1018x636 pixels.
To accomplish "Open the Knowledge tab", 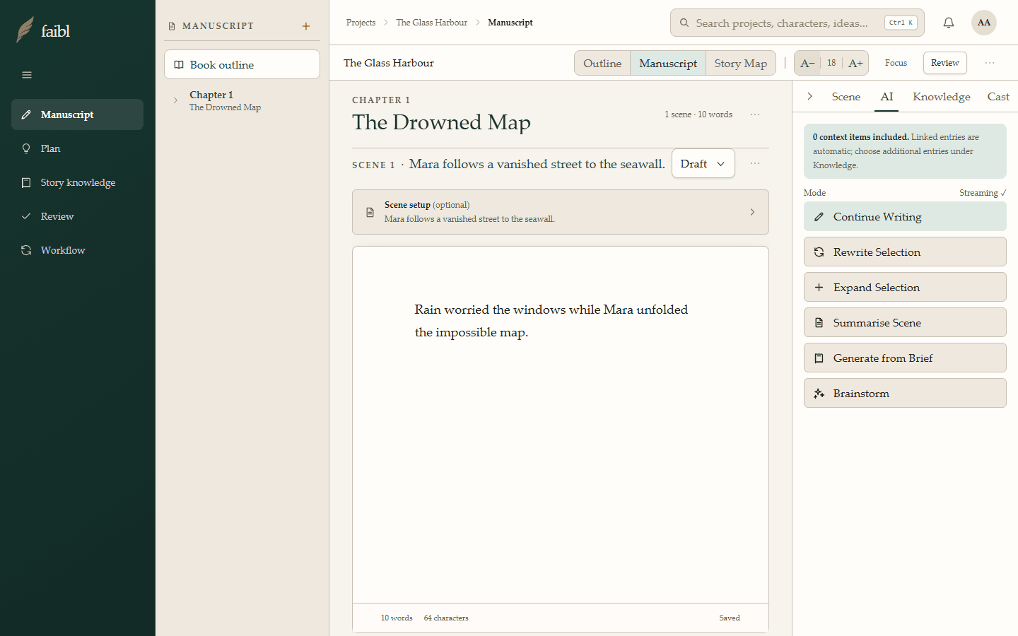I will pos(941,97).
